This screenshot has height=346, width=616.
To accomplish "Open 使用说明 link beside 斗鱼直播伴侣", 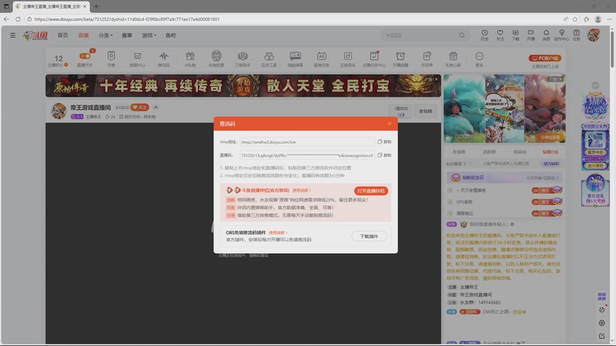I will click(301, 190).
